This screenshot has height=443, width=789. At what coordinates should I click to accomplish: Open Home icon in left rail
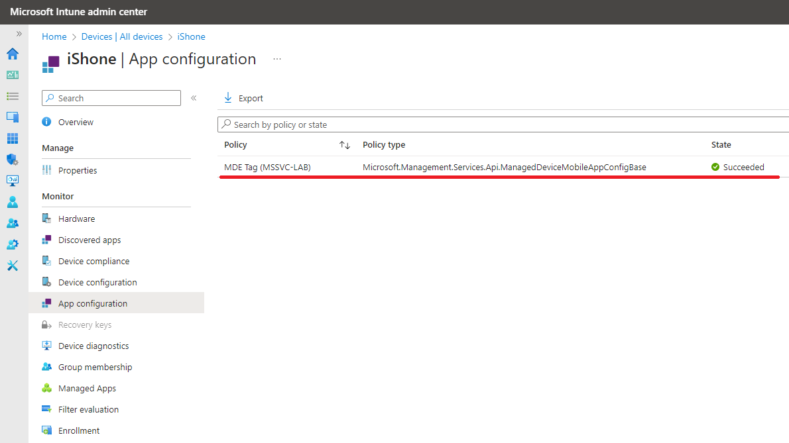[13, 54]
